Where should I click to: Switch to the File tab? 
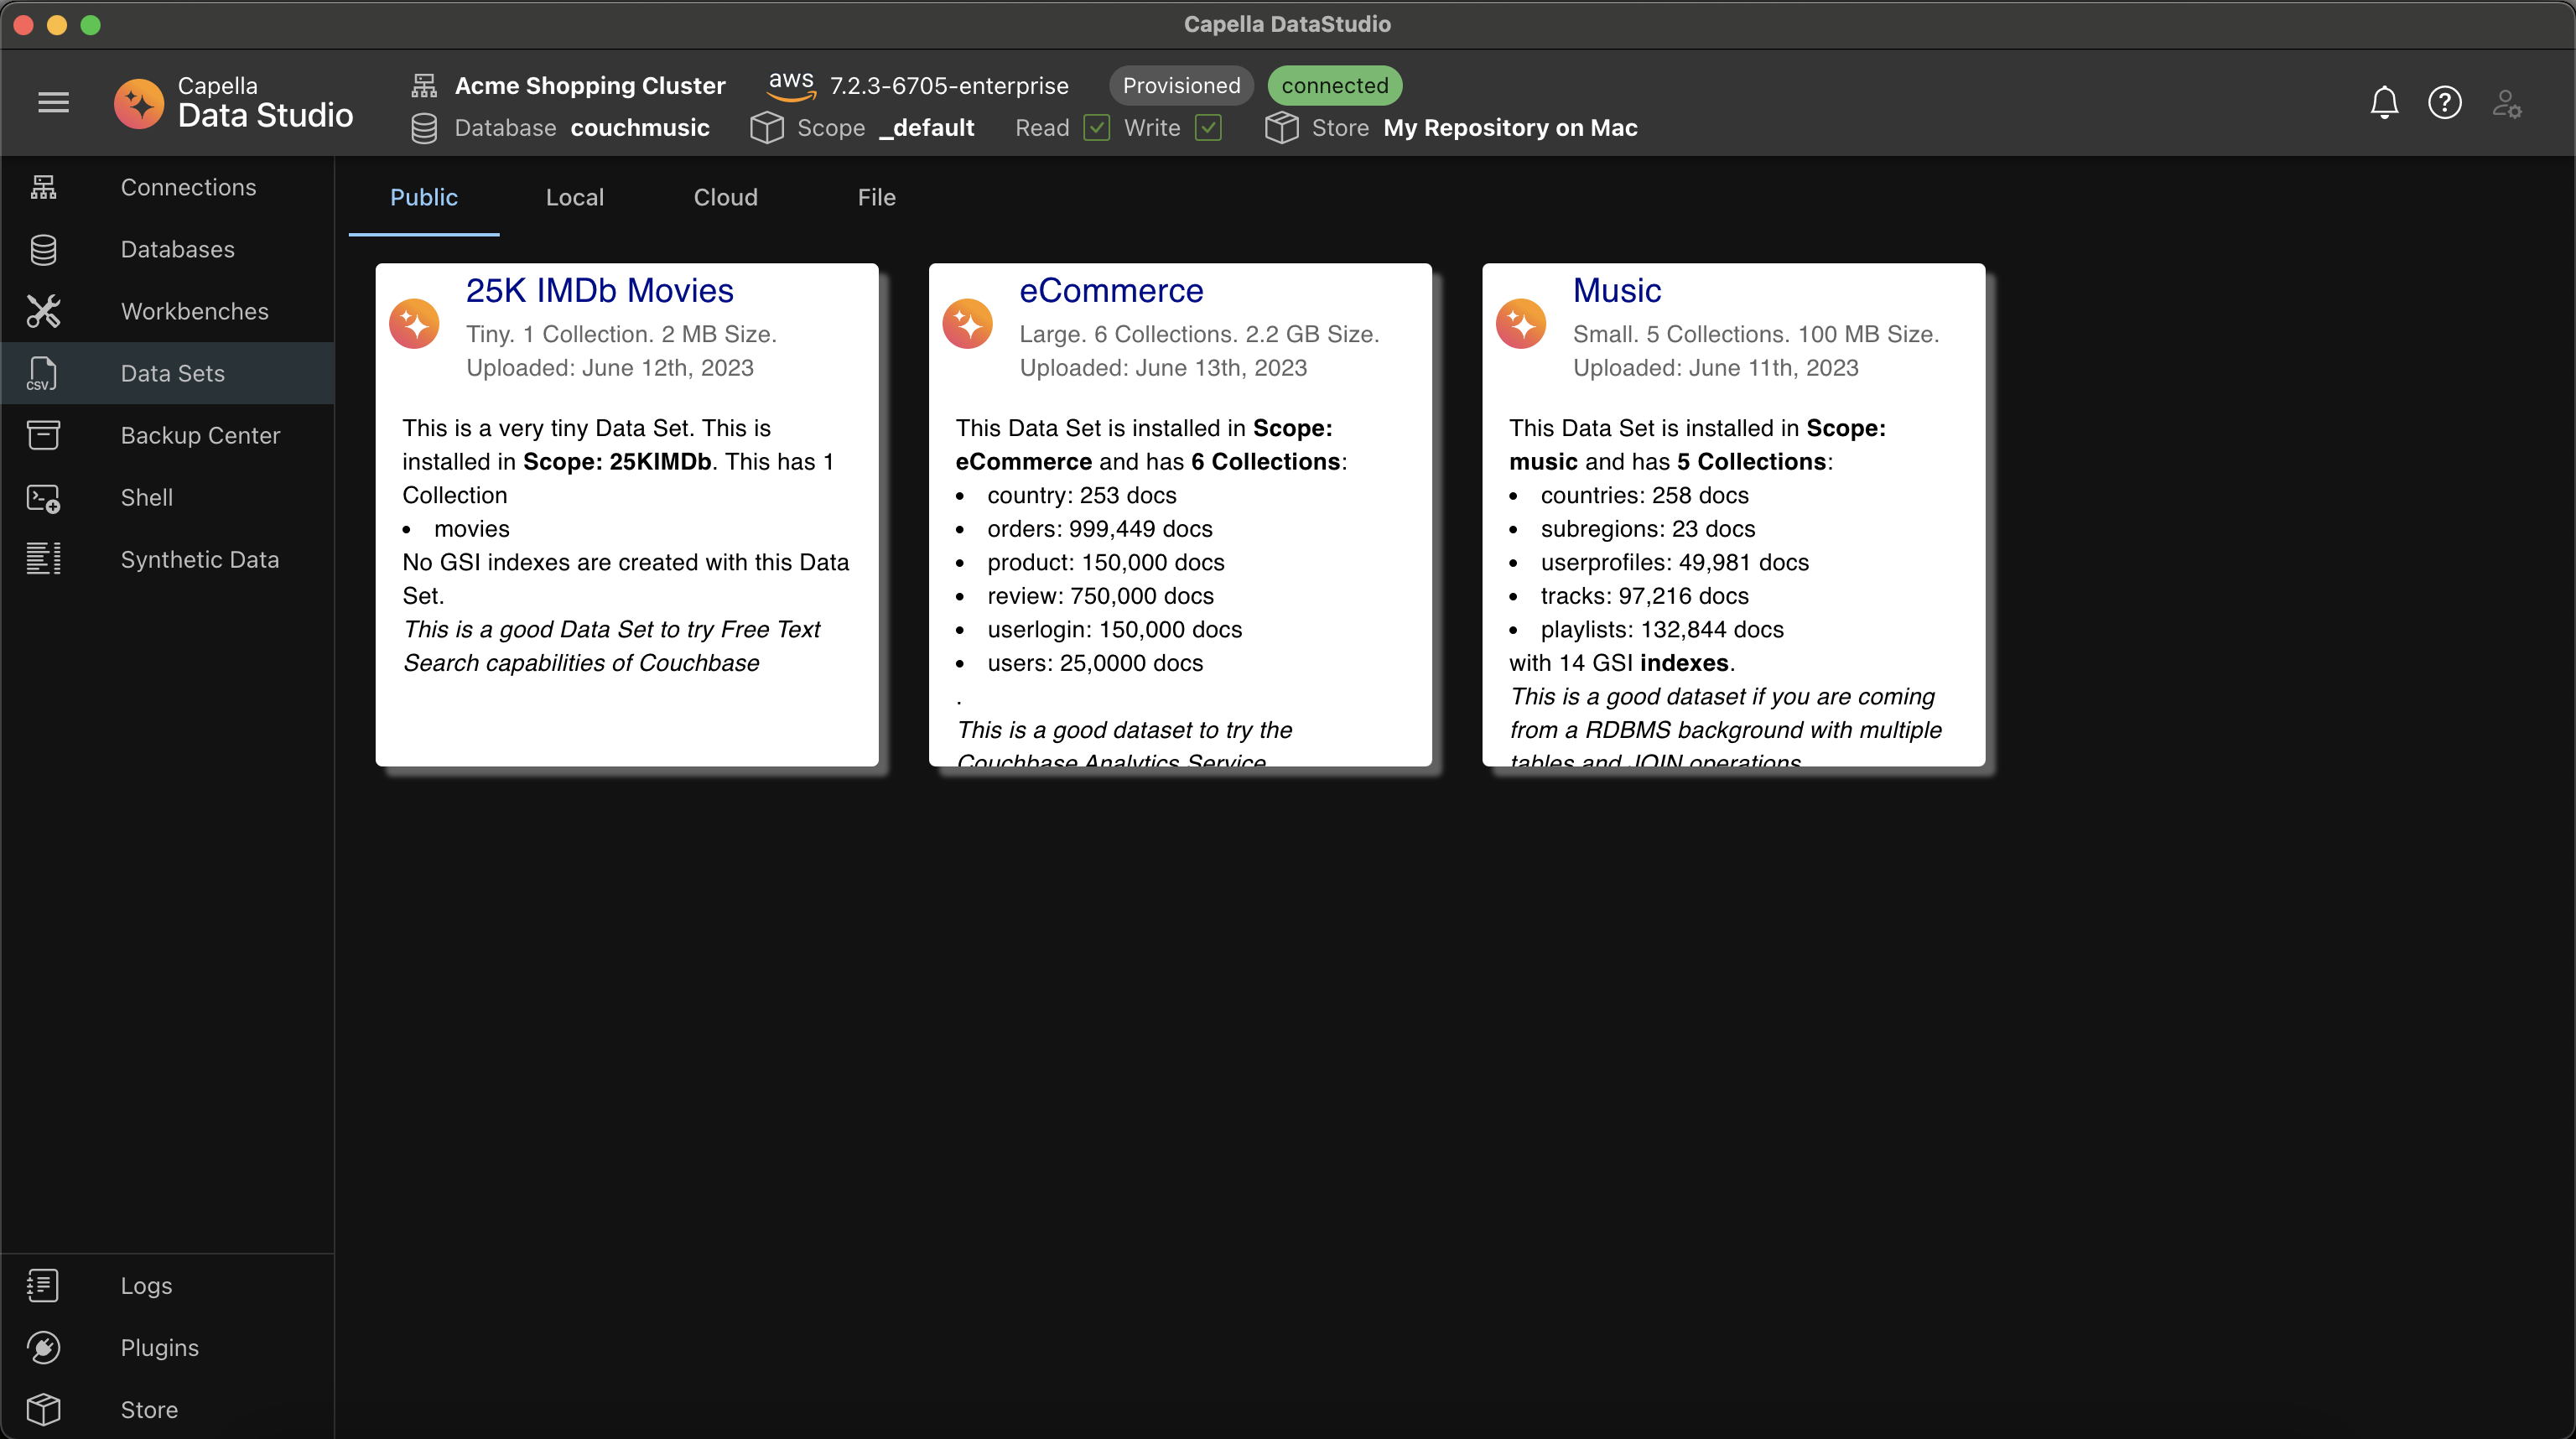(877, 197)
